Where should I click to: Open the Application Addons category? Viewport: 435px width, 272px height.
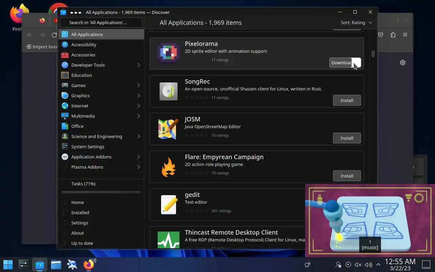pyautogui.click(x=101, y=157)
